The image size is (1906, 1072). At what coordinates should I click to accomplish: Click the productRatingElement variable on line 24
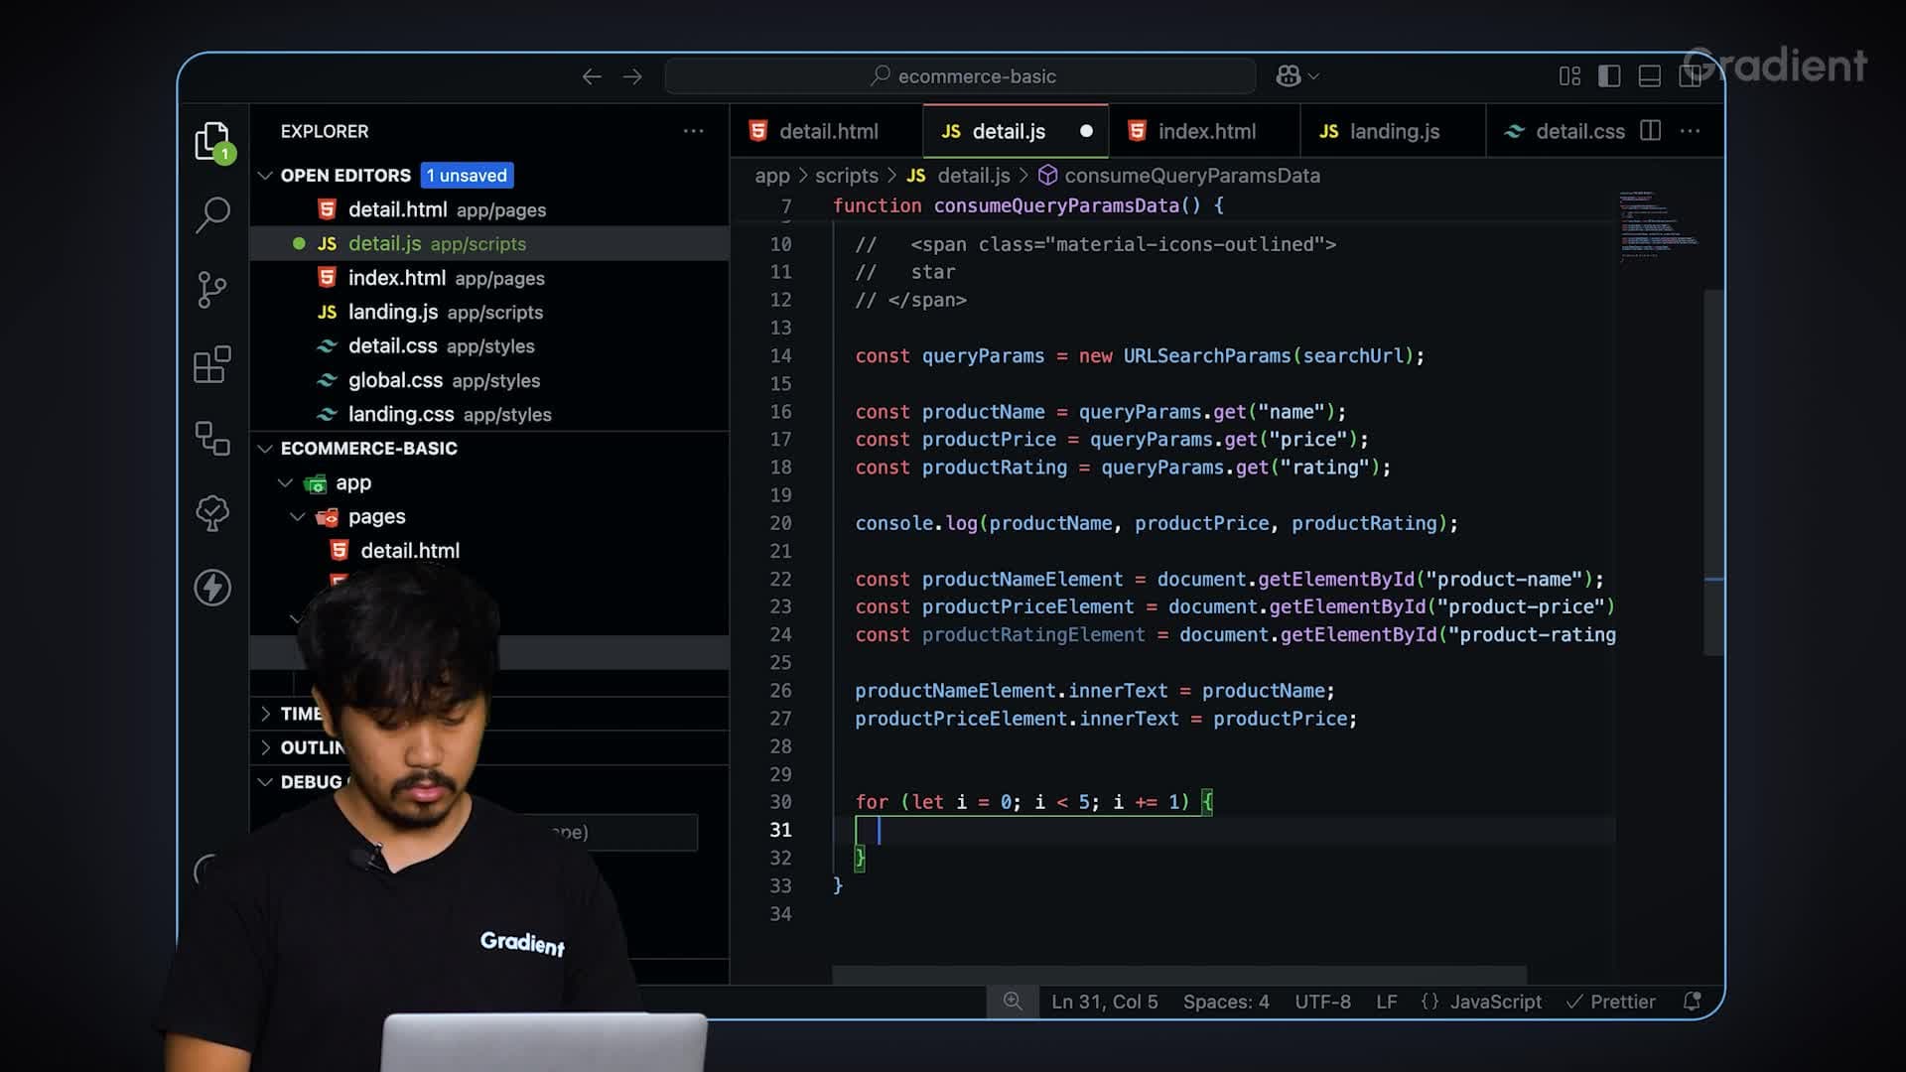(x=1032, y=635)
